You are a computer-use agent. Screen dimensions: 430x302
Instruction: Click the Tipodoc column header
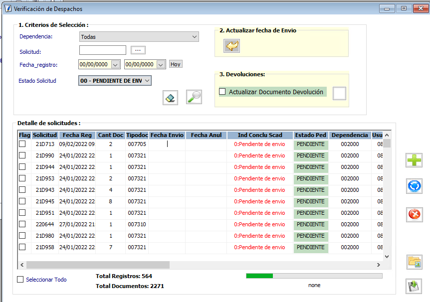pos(137,135)
